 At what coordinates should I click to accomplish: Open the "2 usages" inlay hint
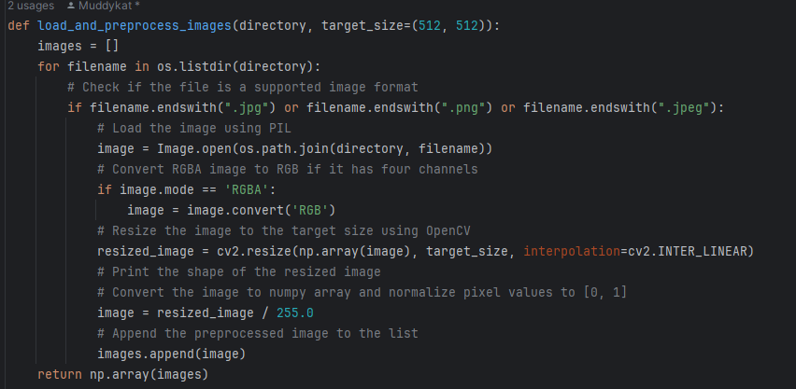click(31, 7)
